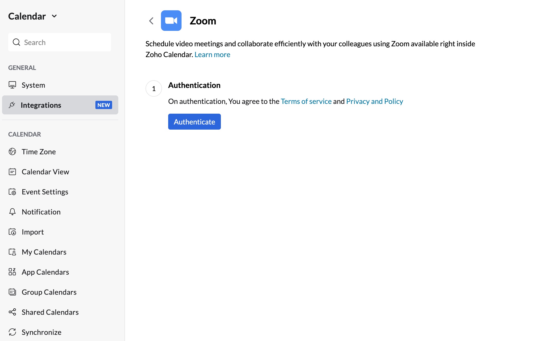541x341 pixels.
Task: Open the Import section
Action: [x=60, y=232]
